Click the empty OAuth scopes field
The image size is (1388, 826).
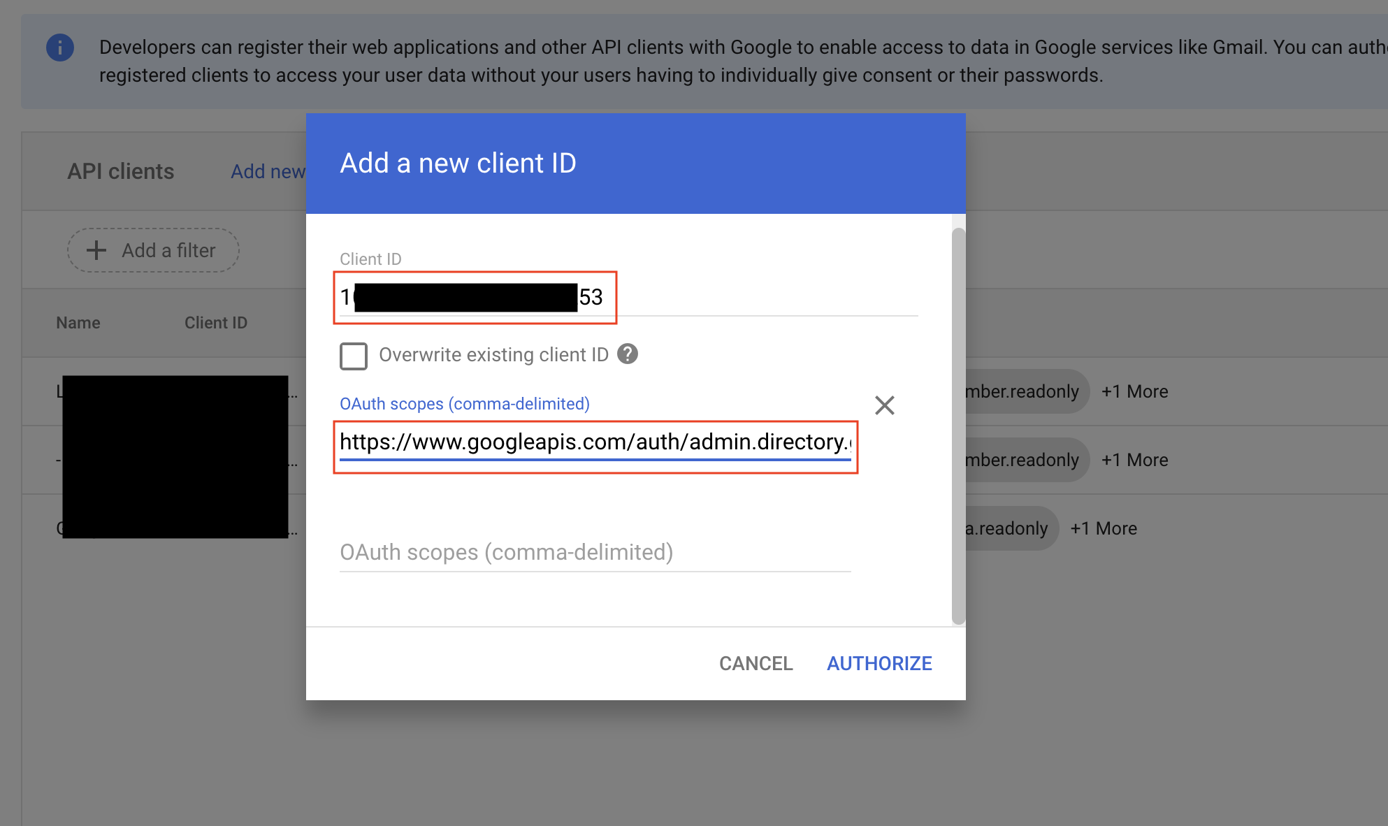click(595, 552)
